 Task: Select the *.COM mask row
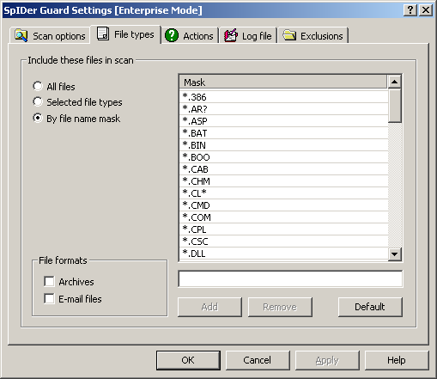pos(283,217)
